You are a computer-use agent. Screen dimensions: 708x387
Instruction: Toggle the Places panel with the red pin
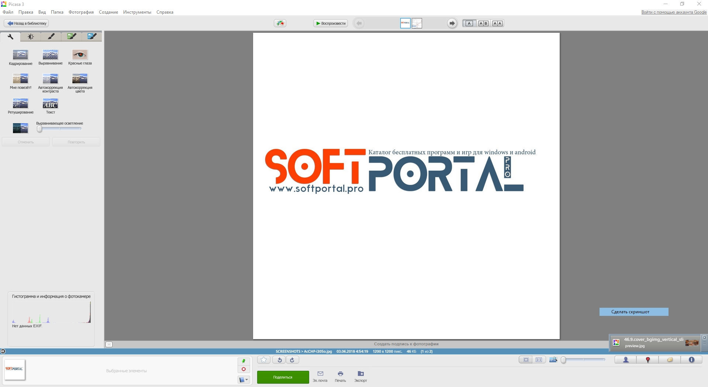pyautogui.click(x=647, y=360)
